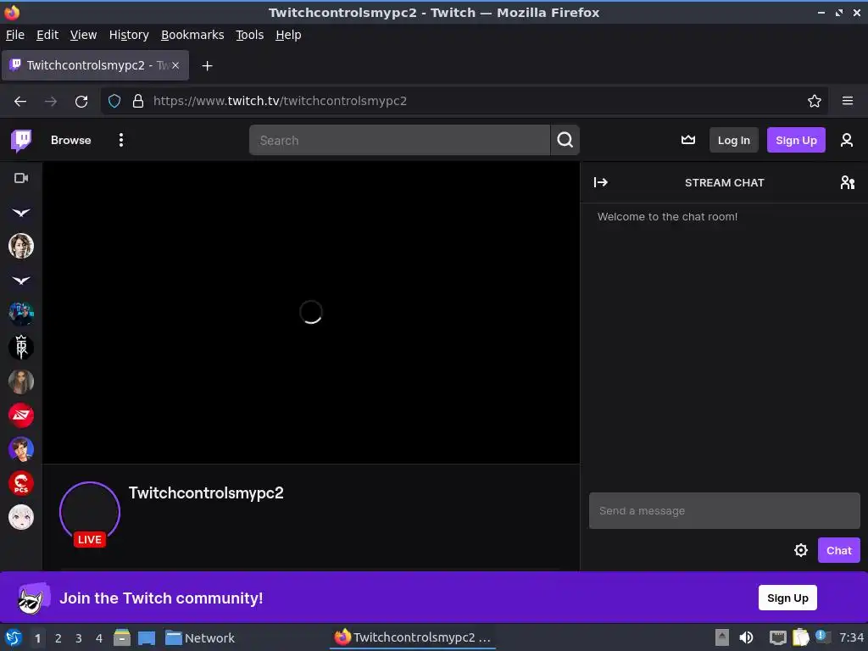Click Sign Up in the purple community banner
Image resolution: width=868 pixels, height=651 pixels.
coord(787,598)
